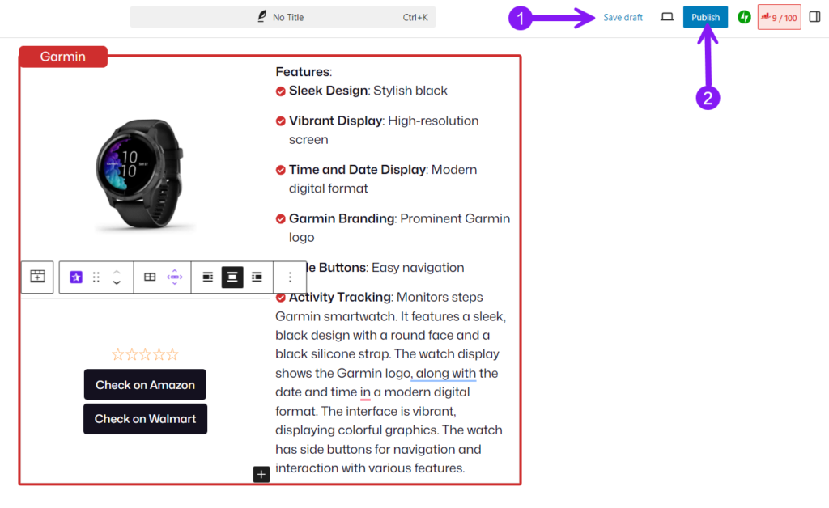Click the check icon beside Garmin Branding
The image size is (829, 508).
pyautogui.click(x=281, y=219)
